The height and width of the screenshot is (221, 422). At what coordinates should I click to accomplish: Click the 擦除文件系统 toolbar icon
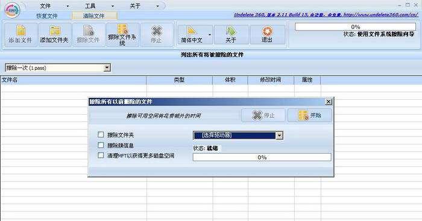point(122,29)
